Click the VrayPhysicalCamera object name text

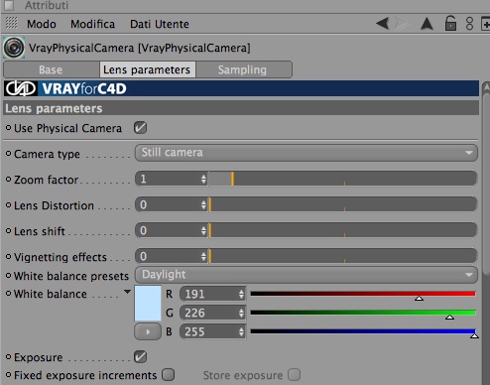139,48
